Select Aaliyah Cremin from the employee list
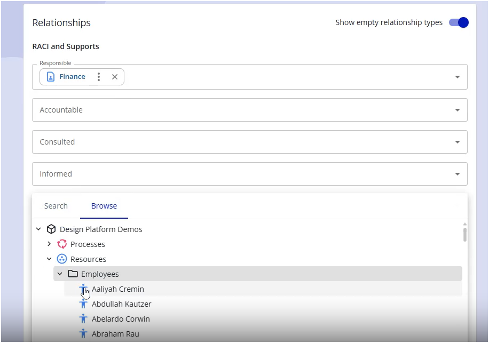The height and width of the screenshot is (343, 489). (118, 289)
